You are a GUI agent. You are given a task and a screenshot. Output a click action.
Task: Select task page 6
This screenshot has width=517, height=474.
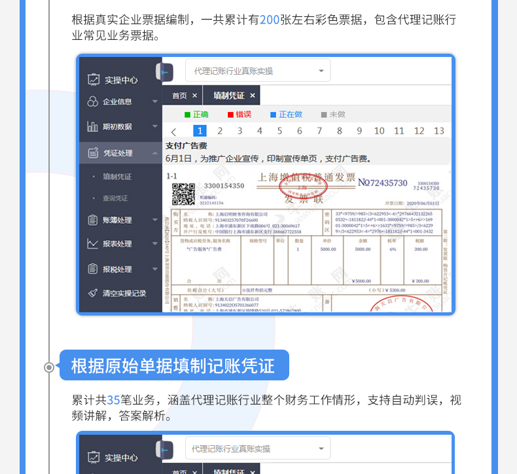click(299, 131)
